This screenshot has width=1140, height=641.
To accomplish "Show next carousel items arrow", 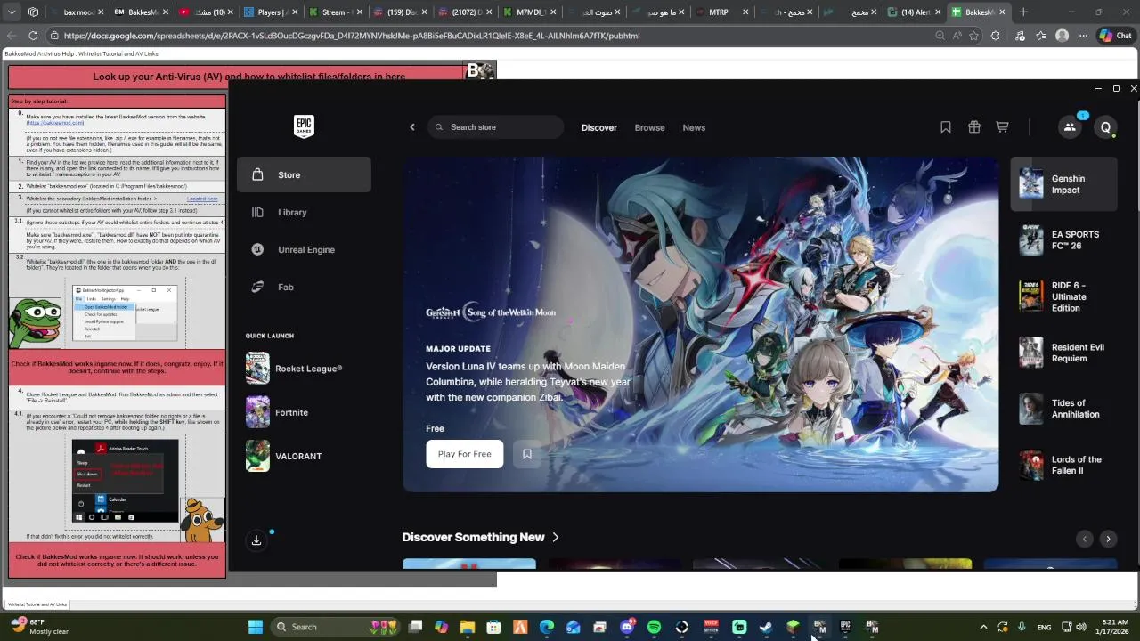I will tap(1108, 539).
